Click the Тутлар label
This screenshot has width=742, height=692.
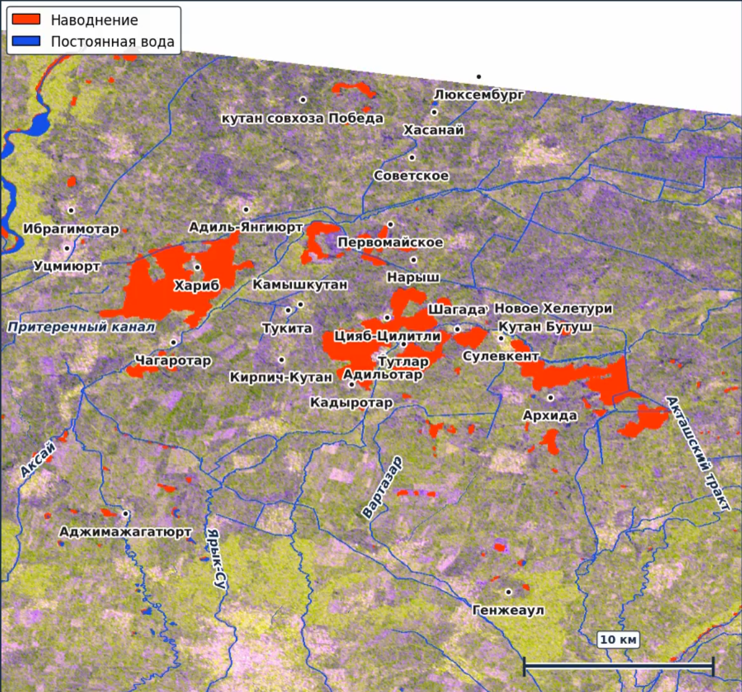(403, 362)
